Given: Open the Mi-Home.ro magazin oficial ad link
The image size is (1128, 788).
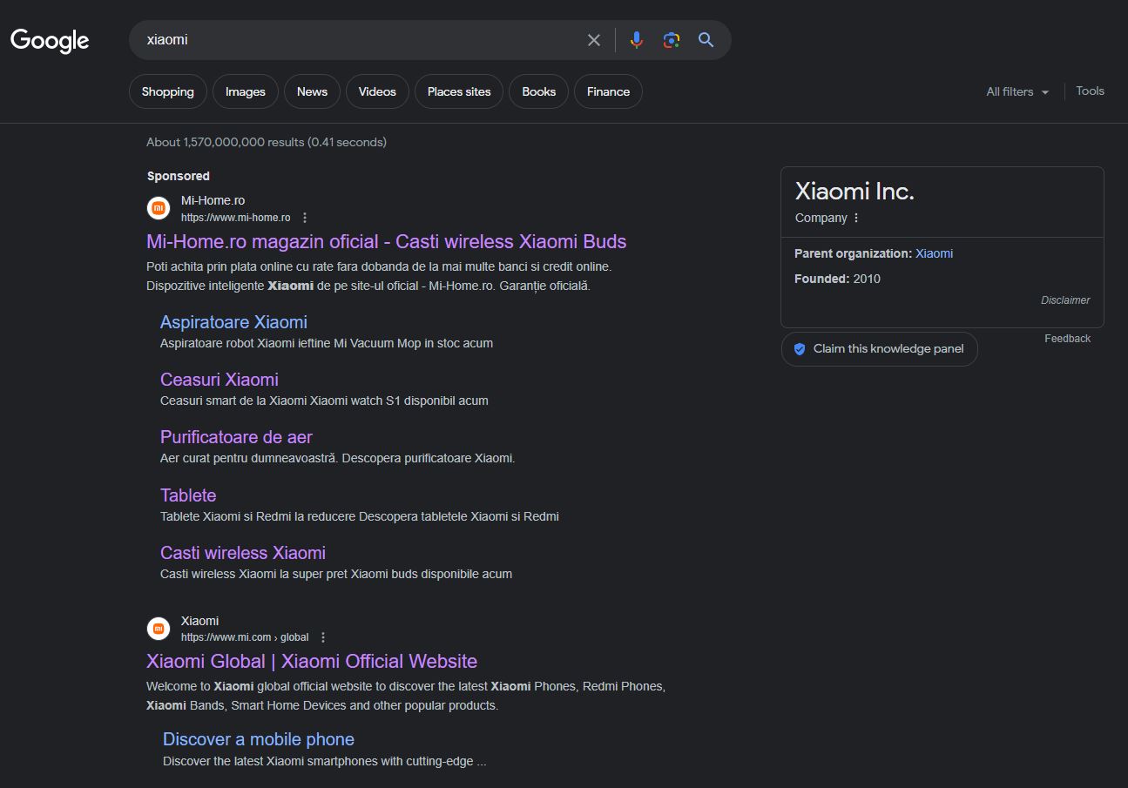Looking at the screenshot, I should click(x=387, y=241).
